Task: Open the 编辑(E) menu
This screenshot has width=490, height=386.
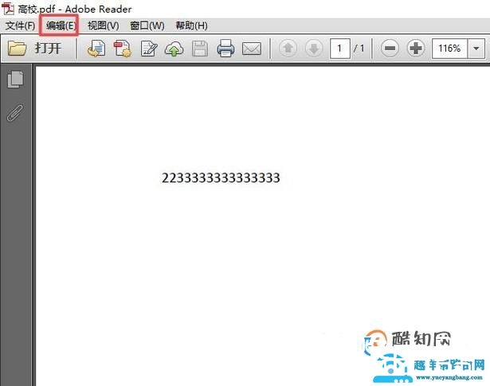Action: (x=61, y=25)
